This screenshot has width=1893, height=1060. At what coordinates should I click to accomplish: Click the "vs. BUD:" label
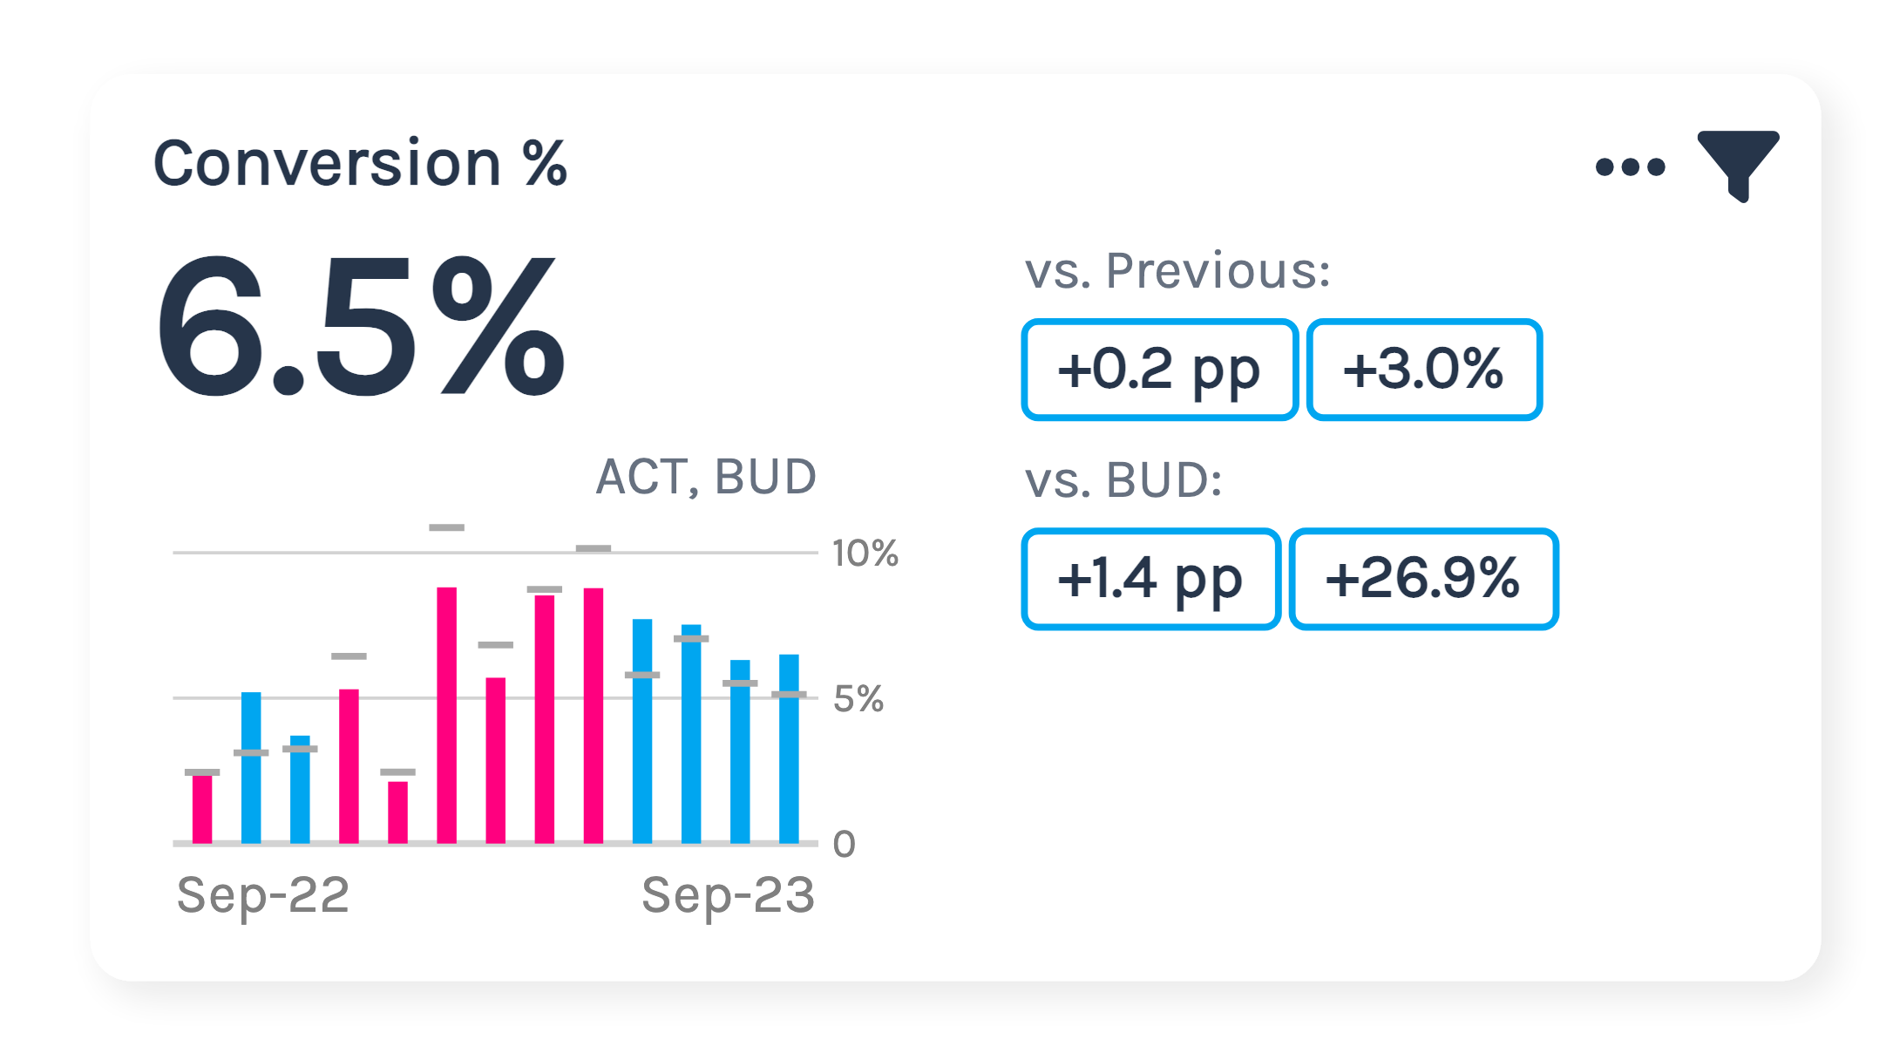coord(1123,479)
